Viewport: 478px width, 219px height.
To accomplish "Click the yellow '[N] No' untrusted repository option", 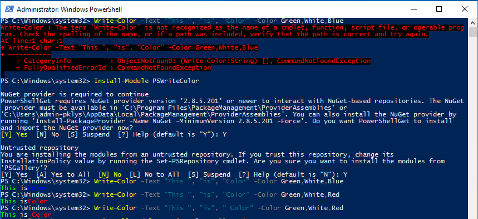I will pos(110,175).
